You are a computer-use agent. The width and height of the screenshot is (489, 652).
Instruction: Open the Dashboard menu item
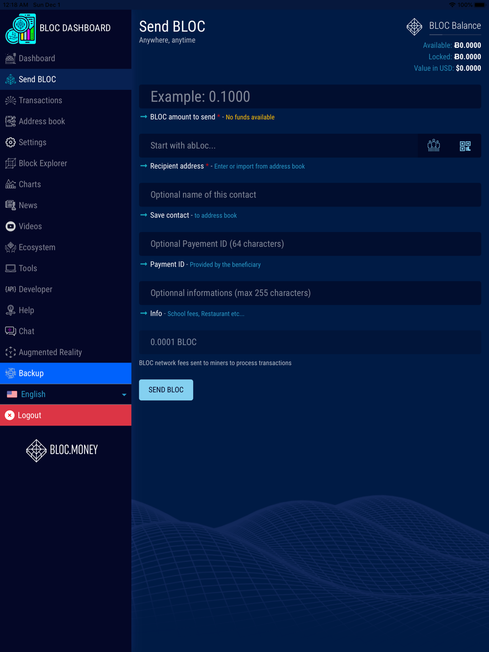pos(66,59)
